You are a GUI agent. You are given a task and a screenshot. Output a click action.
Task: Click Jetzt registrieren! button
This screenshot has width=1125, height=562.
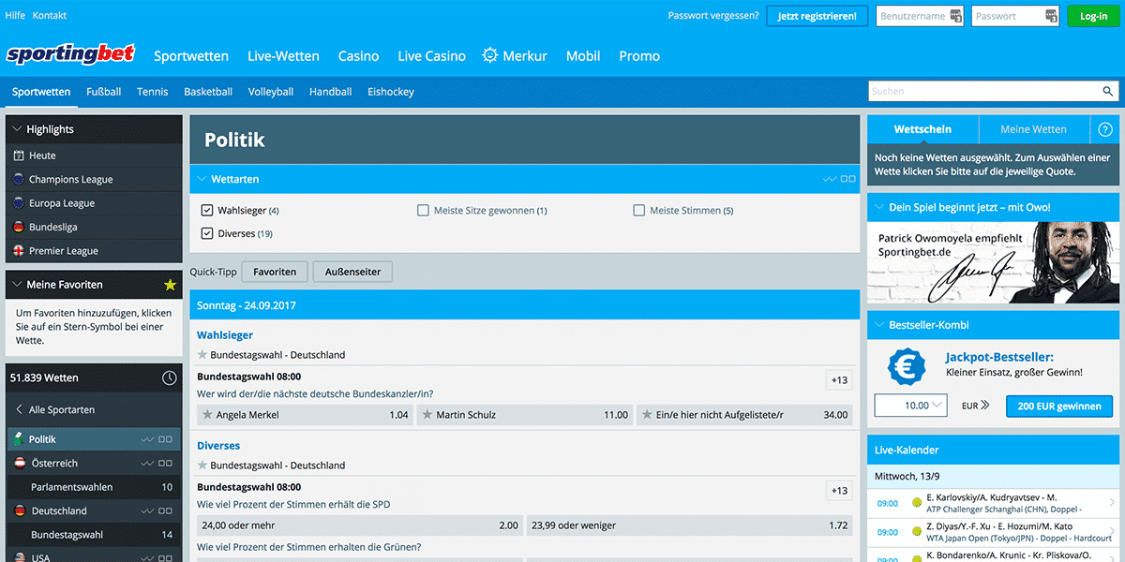(x=817, y=16)
